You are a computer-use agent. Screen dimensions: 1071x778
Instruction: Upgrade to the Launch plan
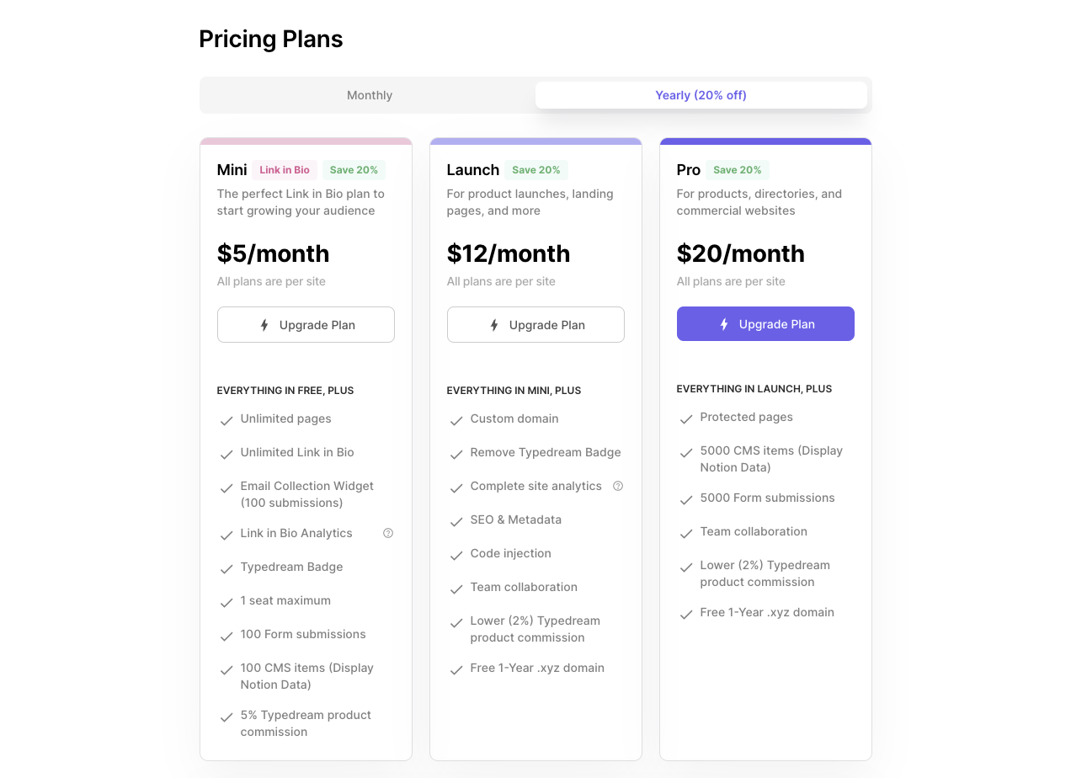535,325
